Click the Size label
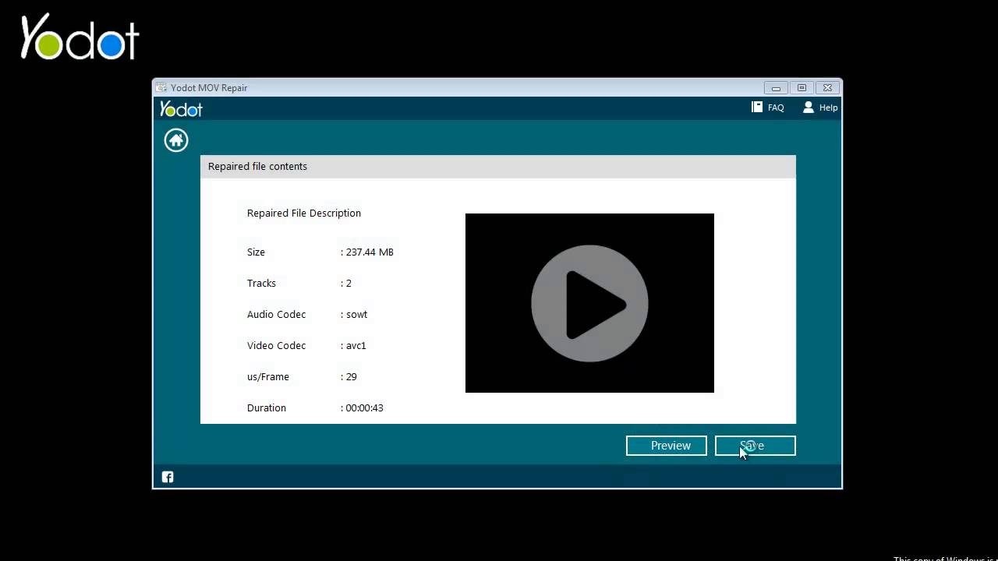The height and width of the screenshot is (561, 998). point(256,252)
